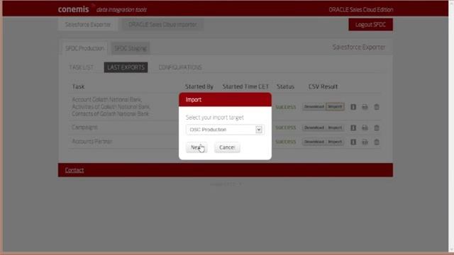Import the Accounts Partner CSV result
This screenshot has width=454, height=255.
coord(335,142)
